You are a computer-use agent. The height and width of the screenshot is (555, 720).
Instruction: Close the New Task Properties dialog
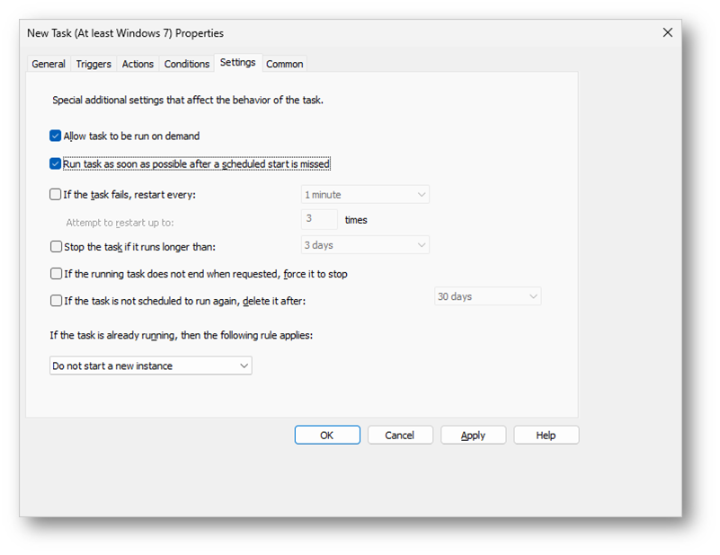click(668, 32)
